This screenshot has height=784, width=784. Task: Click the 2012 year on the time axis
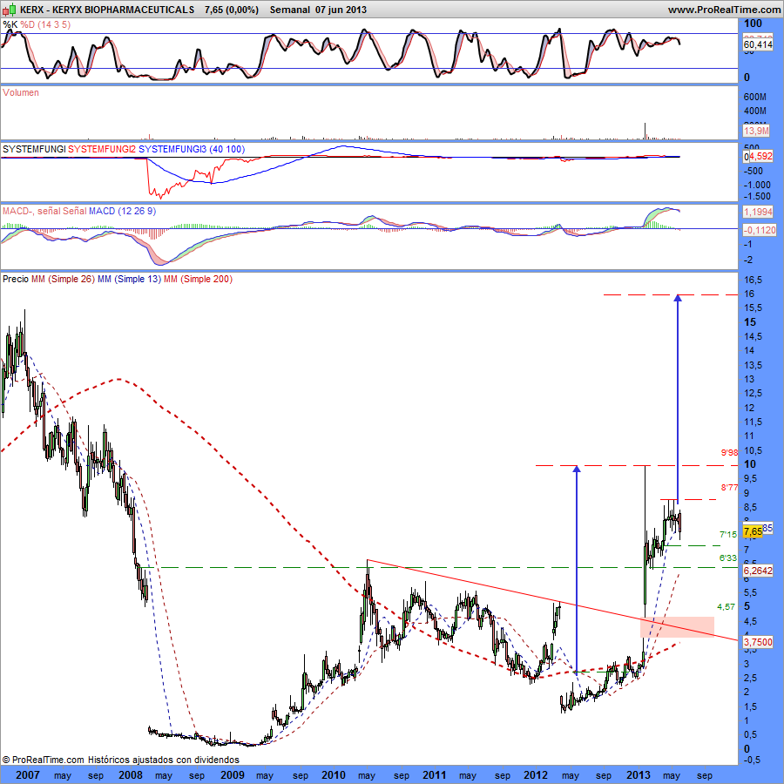(536, 775)
